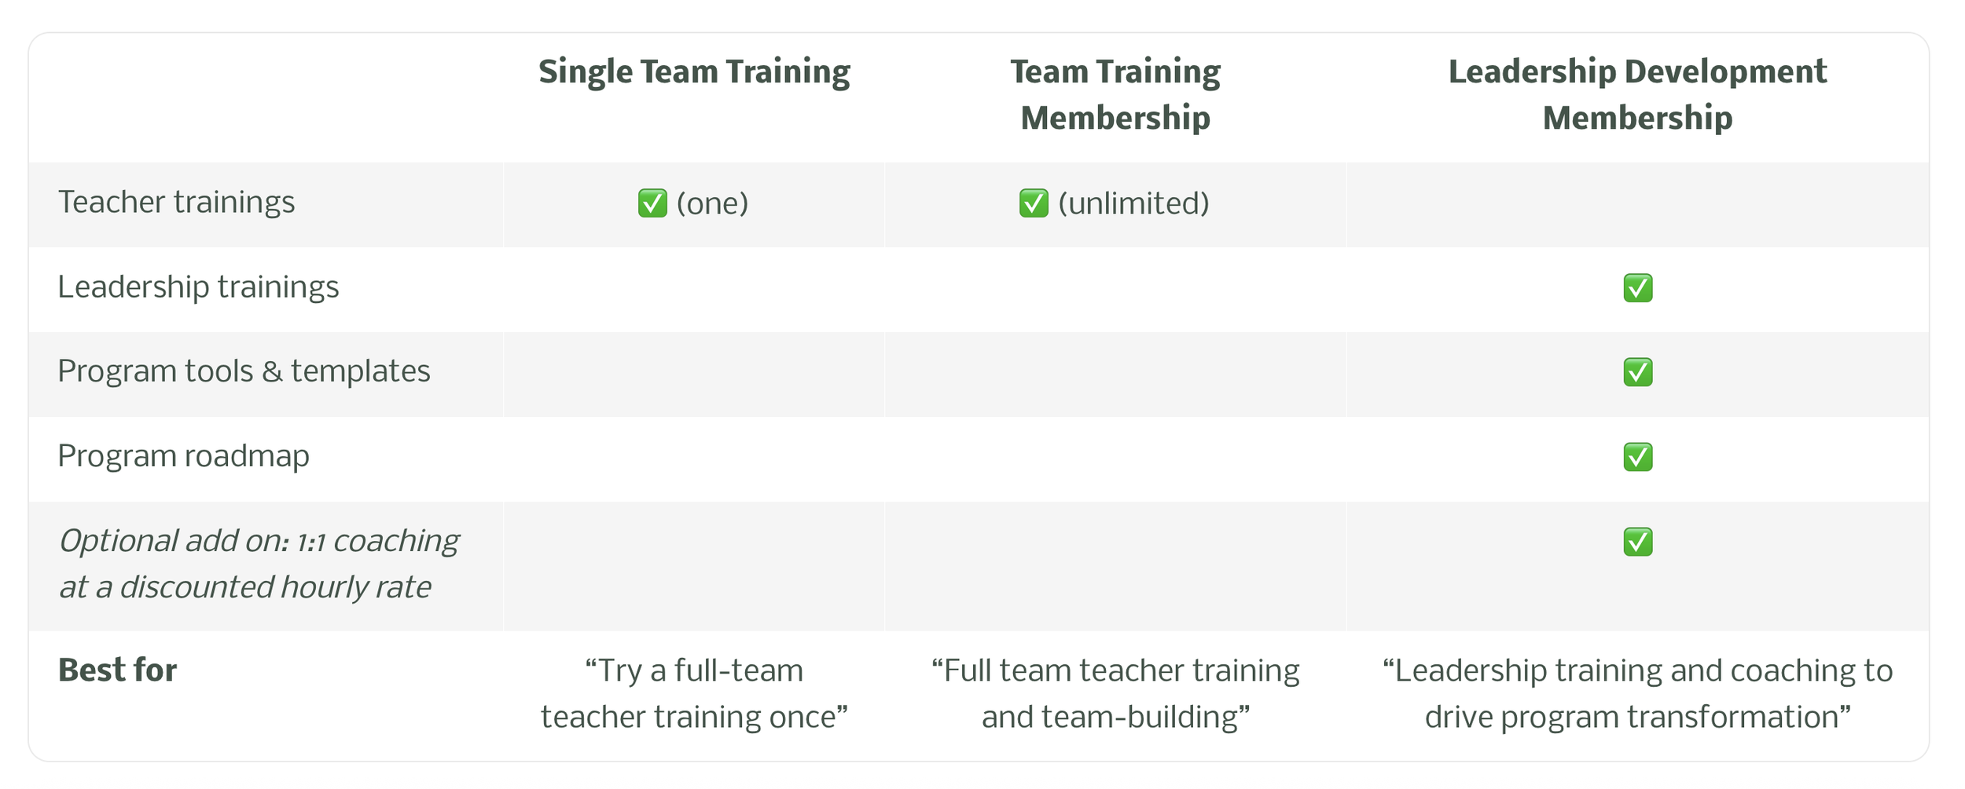
Task: Click the Program roadmap label
Action: (x=183, y=456)
